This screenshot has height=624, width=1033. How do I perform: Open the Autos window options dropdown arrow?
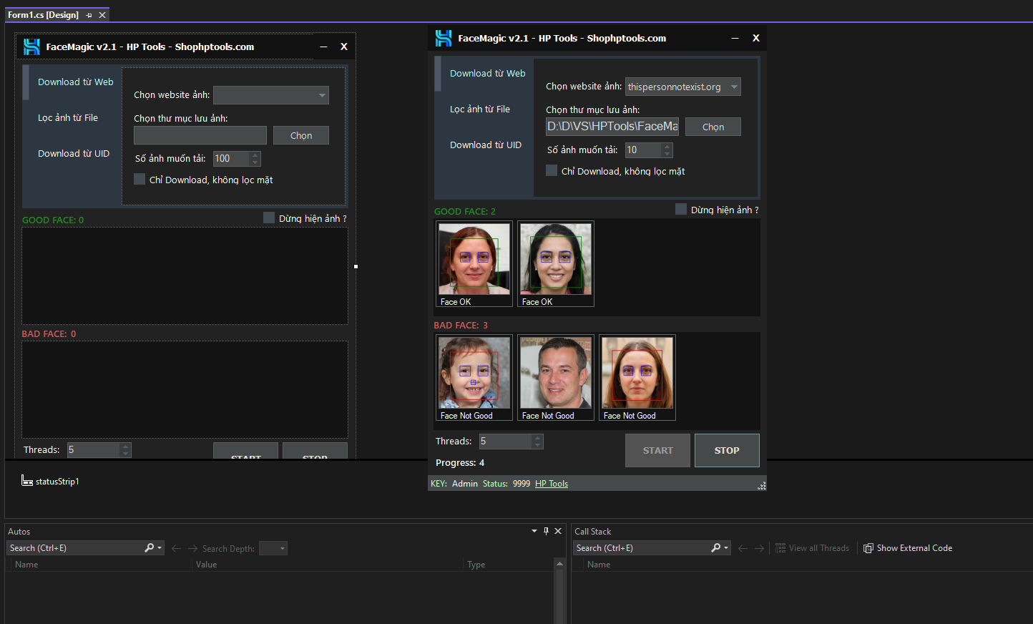(x=534, y=531)
